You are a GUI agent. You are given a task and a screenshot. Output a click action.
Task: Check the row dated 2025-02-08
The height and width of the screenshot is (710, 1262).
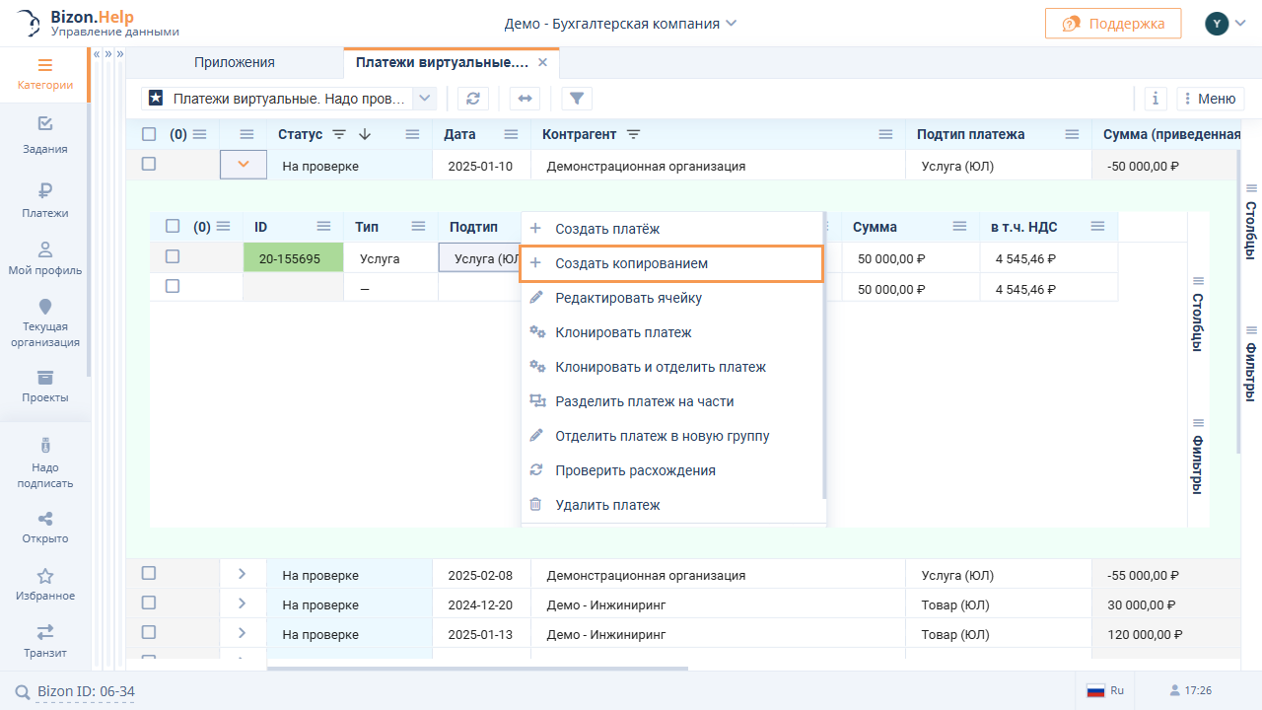click(x=149, y=573)
